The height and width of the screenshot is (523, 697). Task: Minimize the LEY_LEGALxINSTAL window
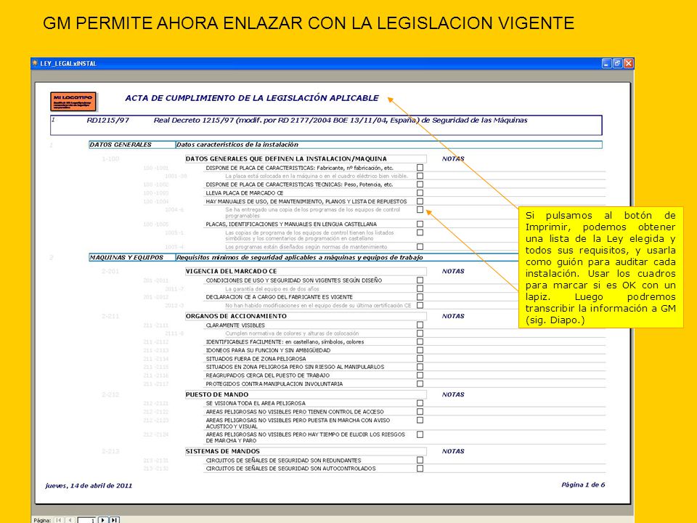pyautogui.click(x=607, y=64)
